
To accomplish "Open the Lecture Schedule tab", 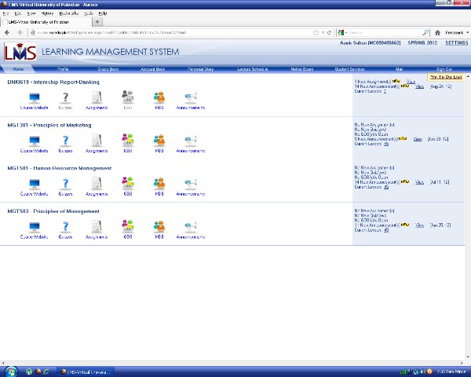I will [252, 69].
